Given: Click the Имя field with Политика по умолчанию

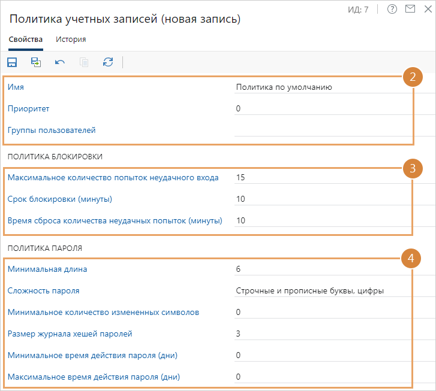Looking at the screenshot, I should coord(318,87).
